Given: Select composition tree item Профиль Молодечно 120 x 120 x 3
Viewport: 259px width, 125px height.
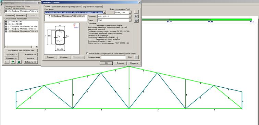Looking at the screenshot, I should point(68,16).
